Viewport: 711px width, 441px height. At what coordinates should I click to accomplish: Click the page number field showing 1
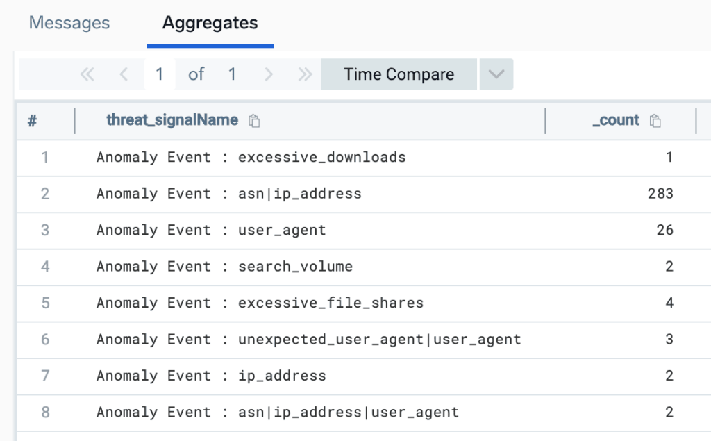[x=158, y=74]
